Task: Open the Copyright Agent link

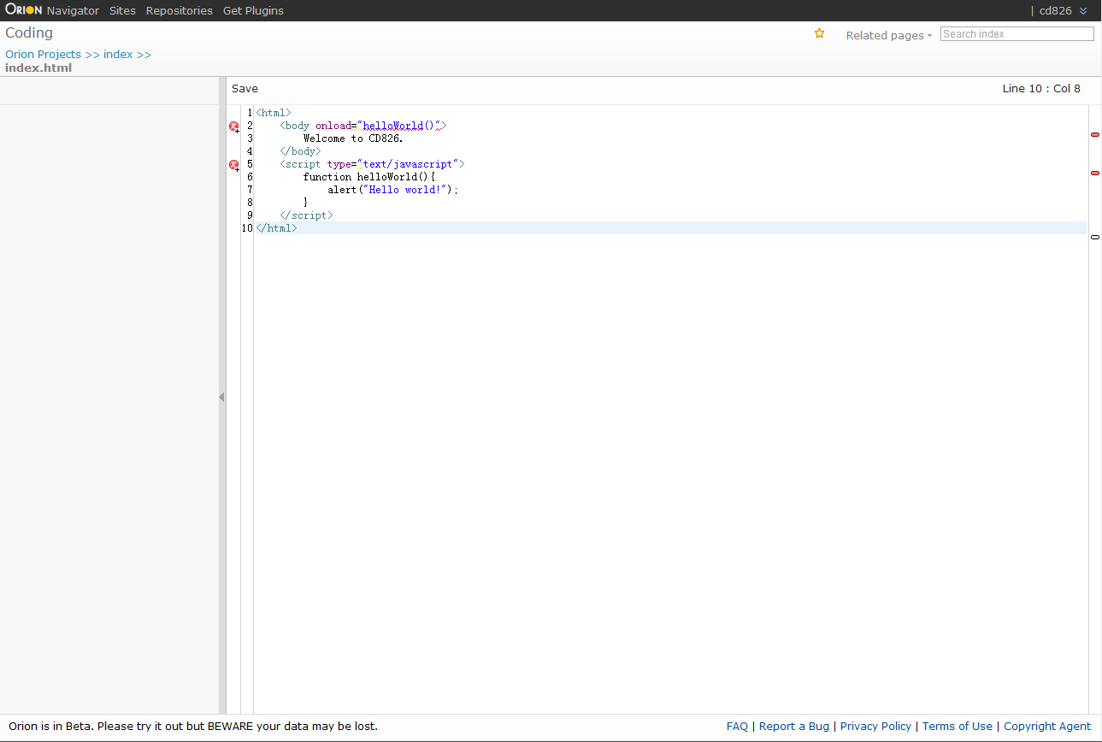Action: tap(1047, 726)
